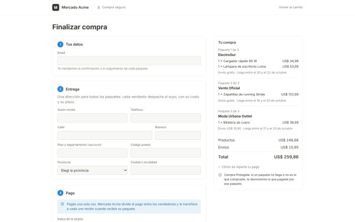355x222 pixels.
Task: Click the Paquete 1 de 3 label
Action: tap(229, 50)
